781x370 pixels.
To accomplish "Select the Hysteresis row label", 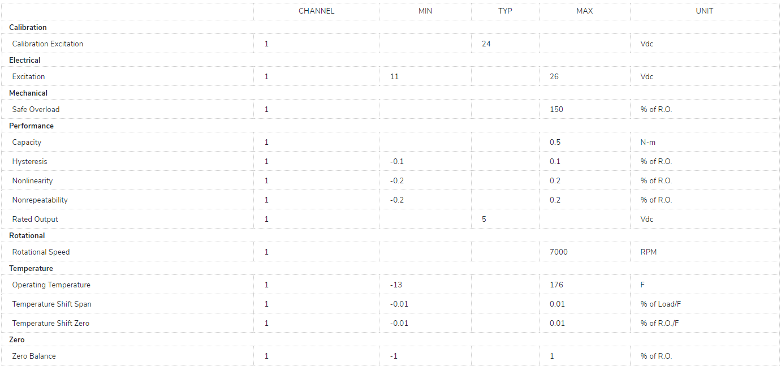I will (30, 161).
